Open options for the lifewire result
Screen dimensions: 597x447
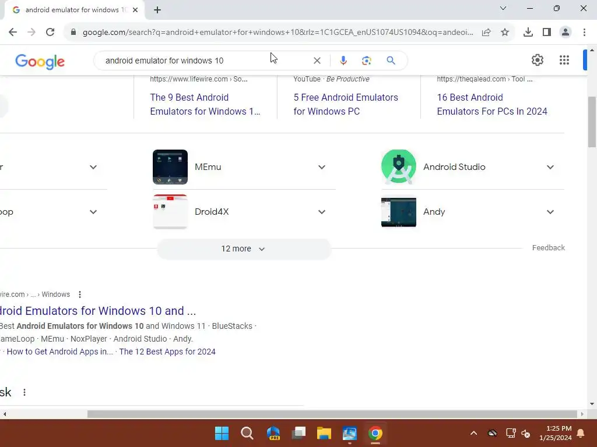coord(79,295)
